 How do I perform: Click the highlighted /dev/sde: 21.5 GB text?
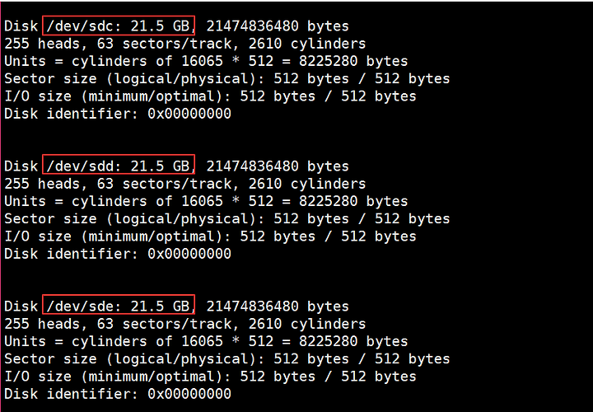119,306
